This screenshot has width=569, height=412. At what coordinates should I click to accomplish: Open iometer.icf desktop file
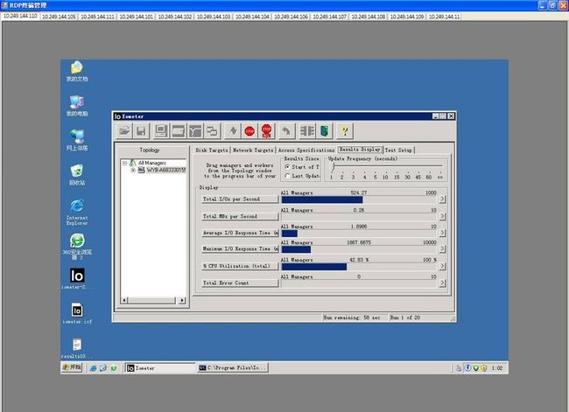[x=77, y=313]
